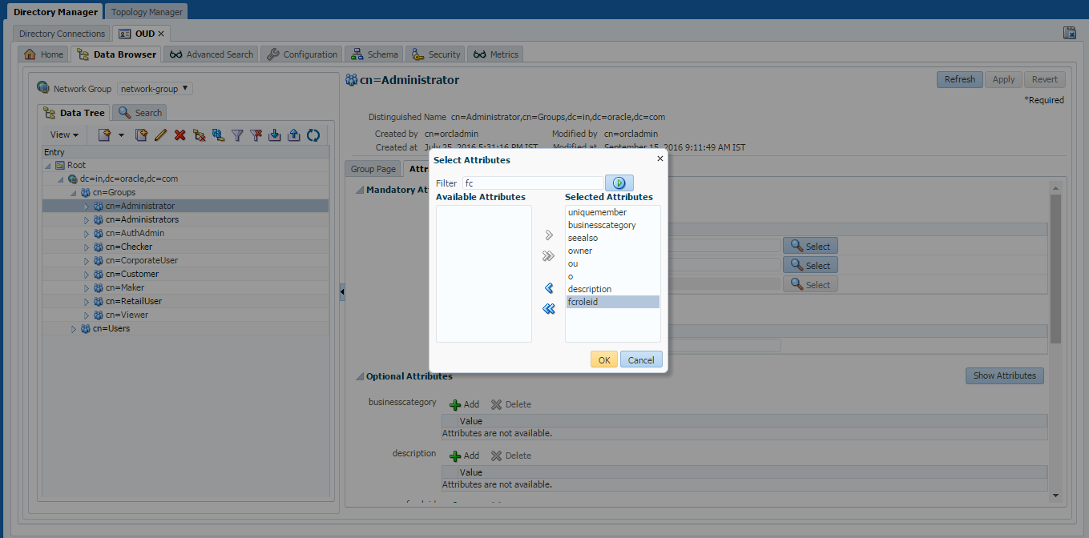Collapse the dc=in,dc=oracle,dc=com node
Screen dimensions: 1089x538
point(60,179)
